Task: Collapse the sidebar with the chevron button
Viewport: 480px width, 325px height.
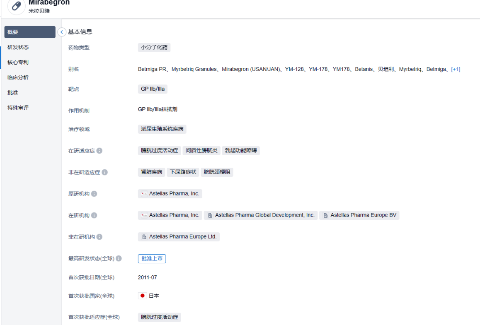Action: click(62, 32)
